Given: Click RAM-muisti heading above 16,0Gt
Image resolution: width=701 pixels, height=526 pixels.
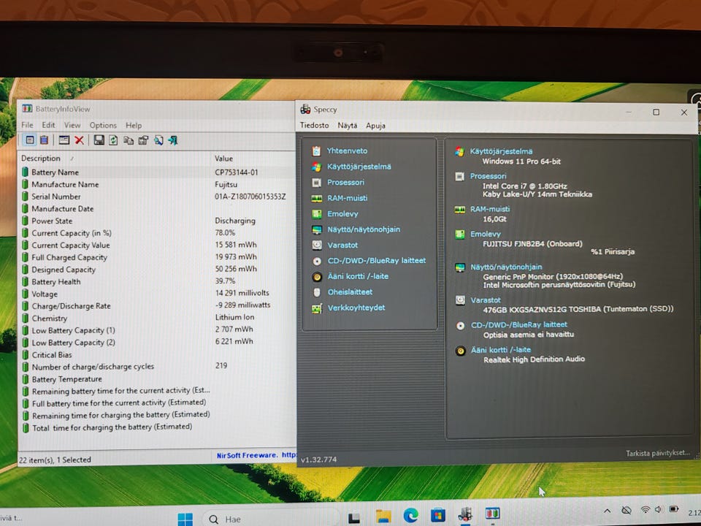Looking at the screenshot, I should pyautogui.click(x=490, y=209).
